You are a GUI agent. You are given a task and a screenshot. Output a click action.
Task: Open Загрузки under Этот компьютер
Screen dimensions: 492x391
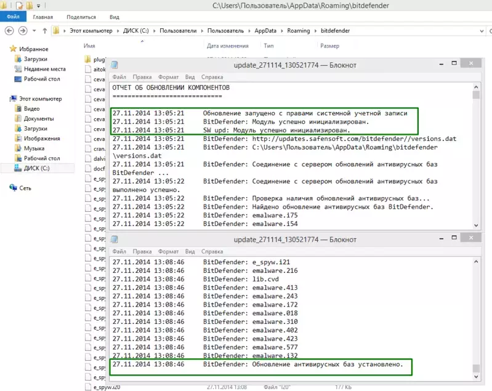click(x=36, y=128)
